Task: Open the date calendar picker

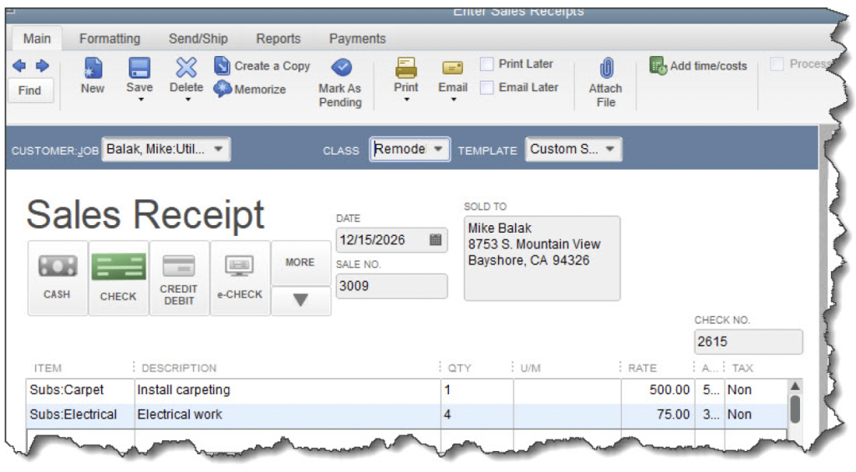Action: [436, 240]
